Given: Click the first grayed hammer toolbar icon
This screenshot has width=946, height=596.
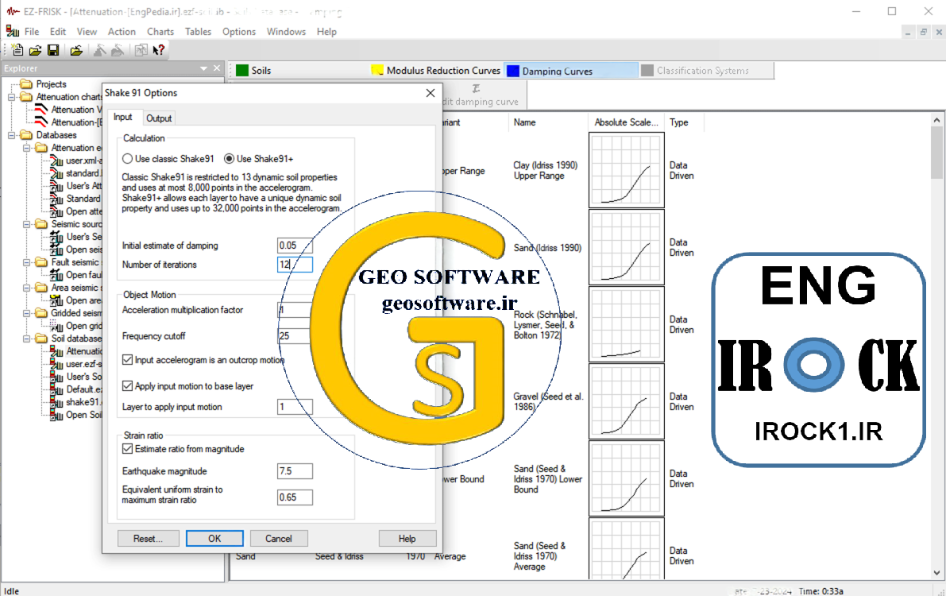Looking at the screenshot, I should [x=99, y=50].
